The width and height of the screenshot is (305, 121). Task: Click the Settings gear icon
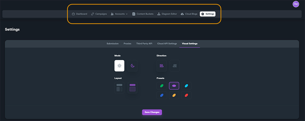(203, 14)
